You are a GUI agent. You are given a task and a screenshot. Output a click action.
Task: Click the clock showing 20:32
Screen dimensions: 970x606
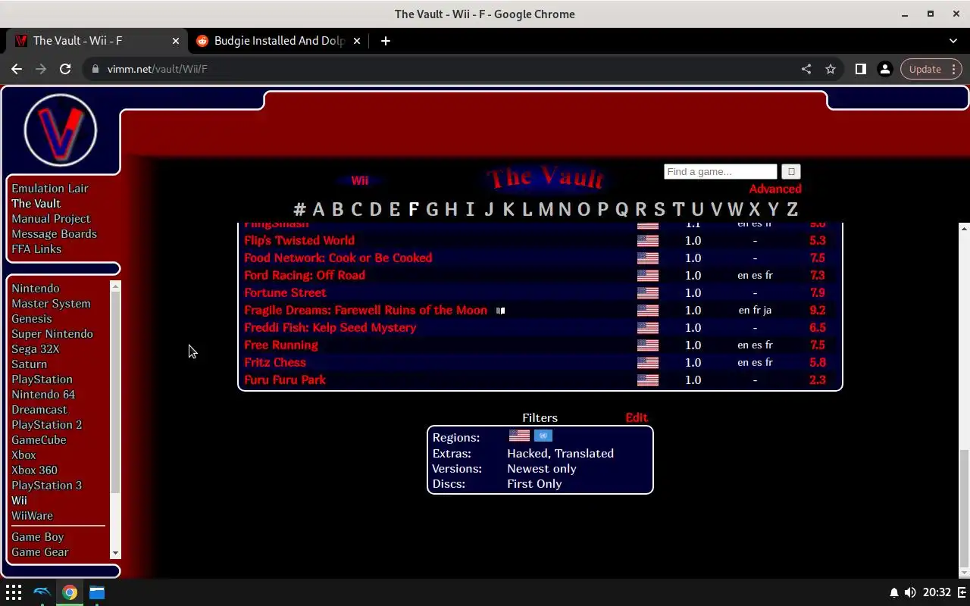pyautogui.click(x=937, y=592)
